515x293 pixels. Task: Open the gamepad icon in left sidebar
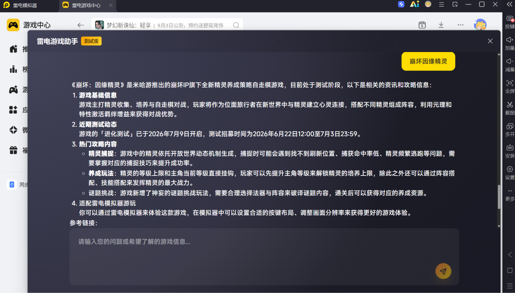(13, 90)
